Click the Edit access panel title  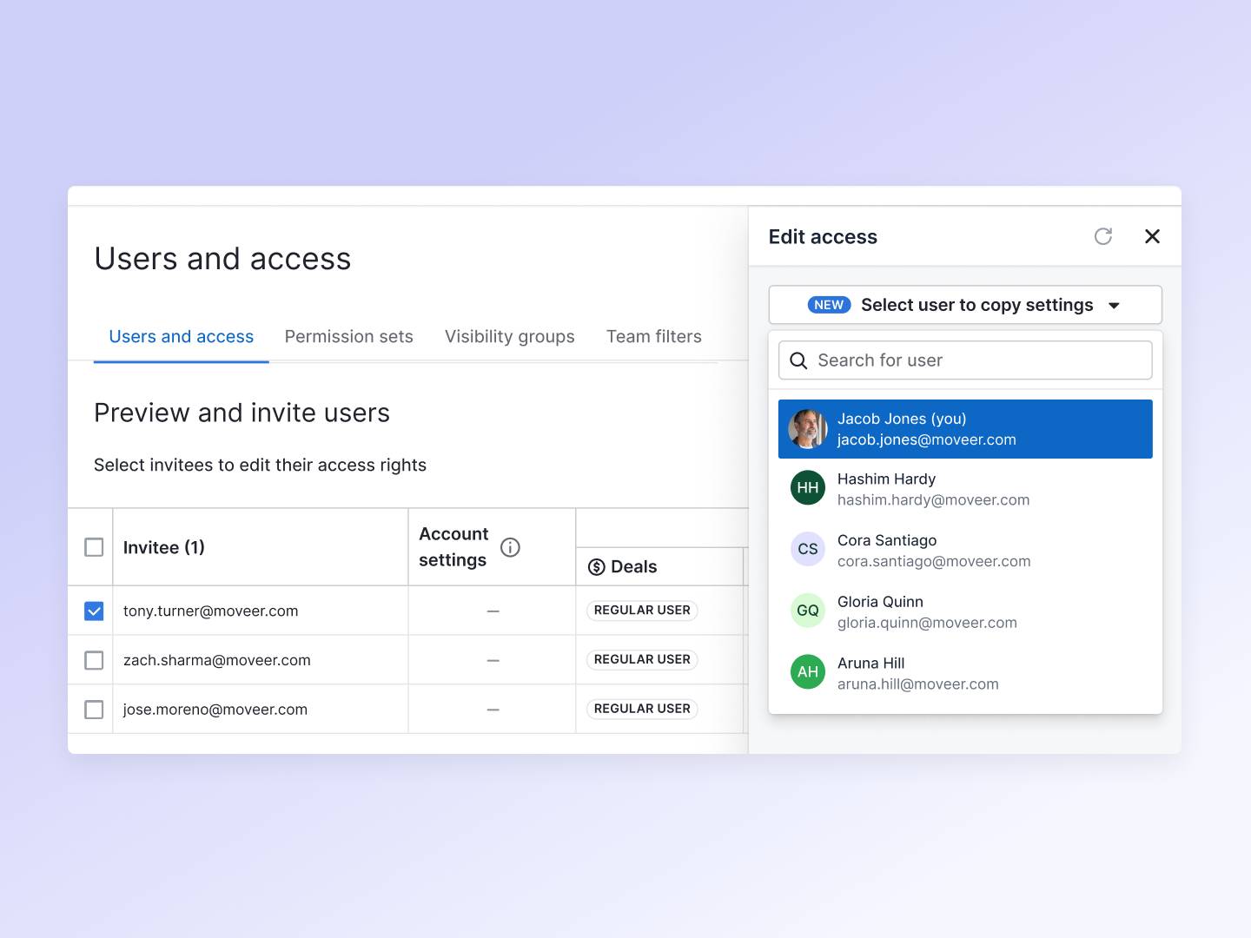pos(823,237)
